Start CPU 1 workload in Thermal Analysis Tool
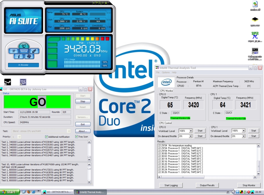 click(x=254, y=131)
